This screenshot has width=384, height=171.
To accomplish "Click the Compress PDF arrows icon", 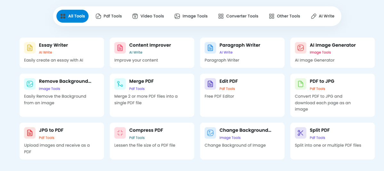I will pyautogui.click(x=120, y=133).
